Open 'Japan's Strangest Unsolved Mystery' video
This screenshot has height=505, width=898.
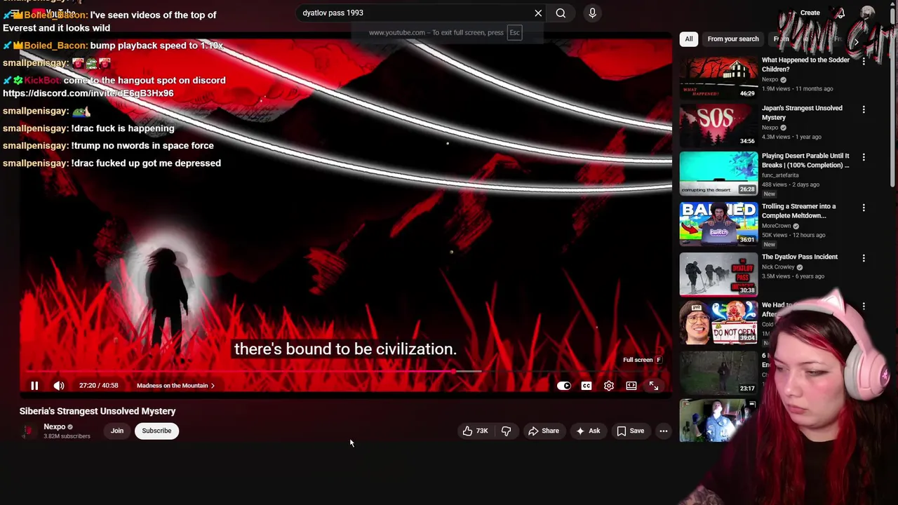pyautogui.click(x=802, y=112)
